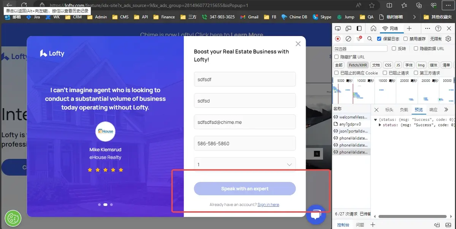Open the dropdown showing value 1
The width and height of the screenshot is (456, 229).
pyautogui.click(x=245, y=164)
